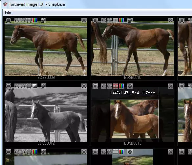Image resolution: width=192 pixels, height=165 pixels.
Task: Toggle RGB color mode for ED9B0009
Action: coord(35,20)
